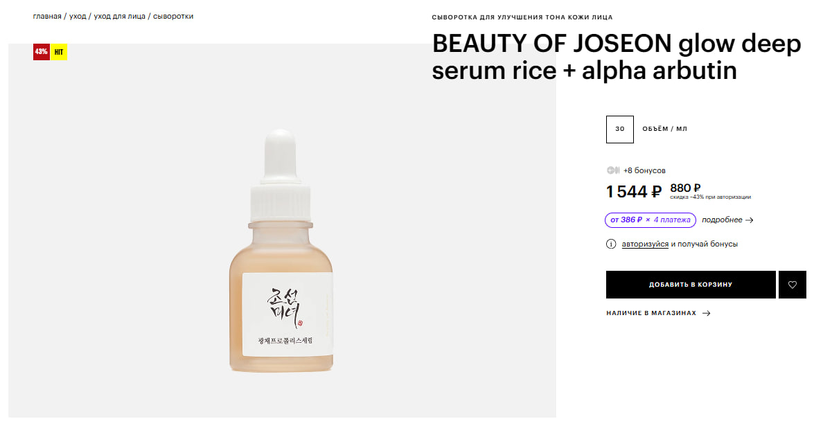Select the 30 ml volume option

coord(619,129)
